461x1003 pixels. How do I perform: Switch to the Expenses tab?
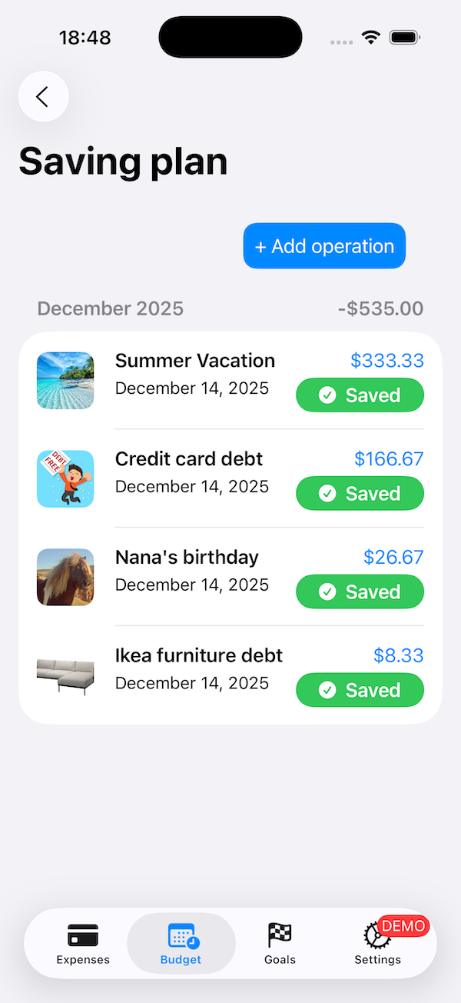(x=82, y=943)
